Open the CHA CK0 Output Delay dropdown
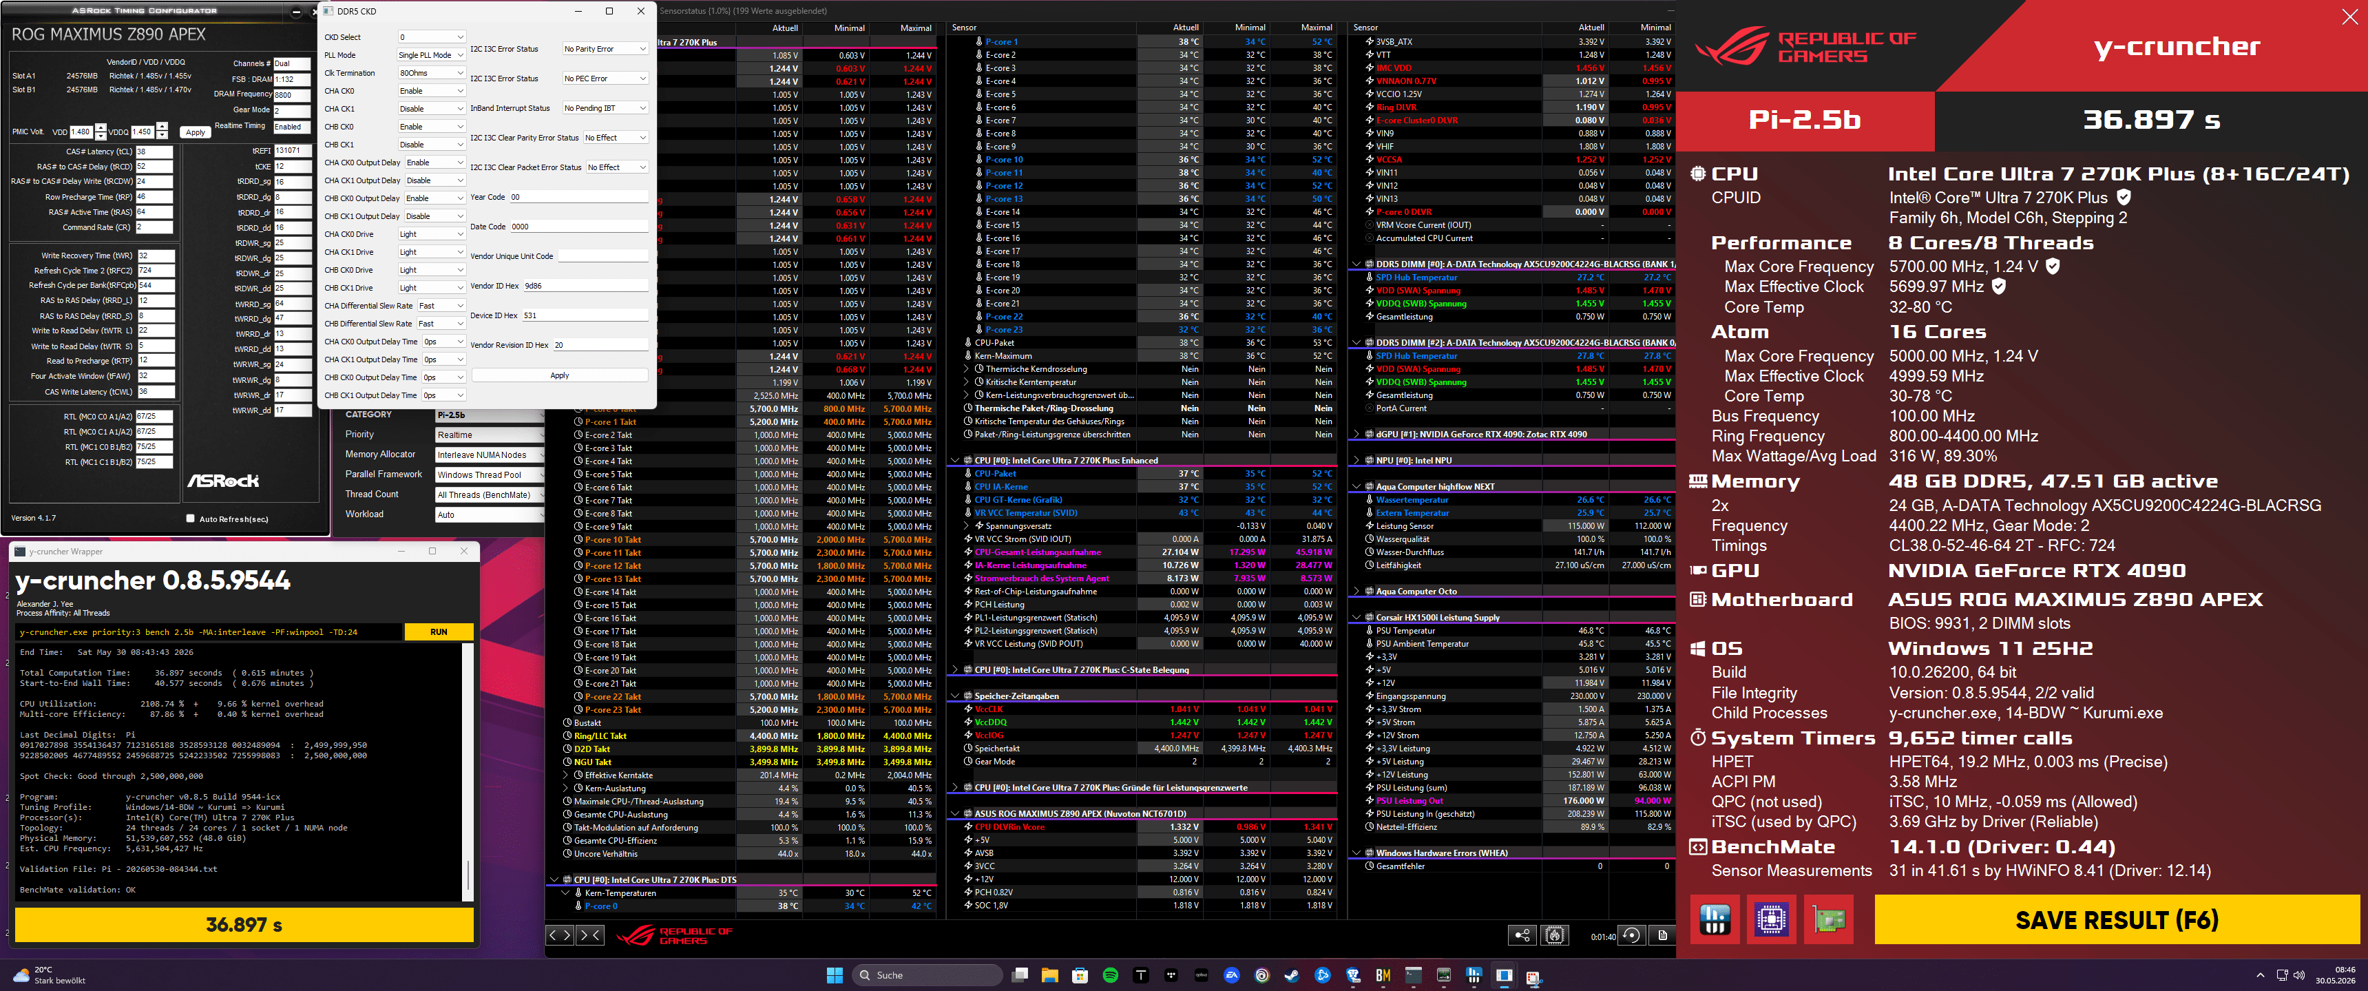The width and height of the screenshot is (2368, 991). (434, 163)
